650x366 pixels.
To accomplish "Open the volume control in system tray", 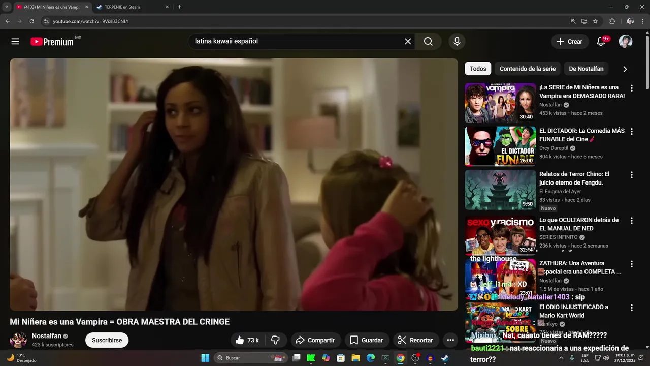I will click(x=606, y=358).
